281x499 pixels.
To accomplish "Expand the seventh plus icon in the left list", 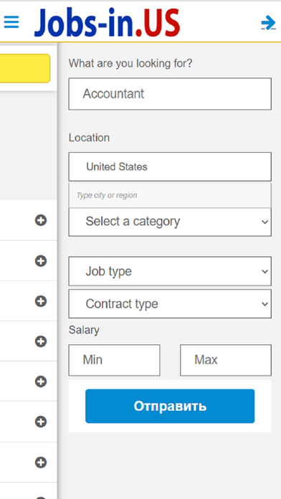I will coord(41,462).
